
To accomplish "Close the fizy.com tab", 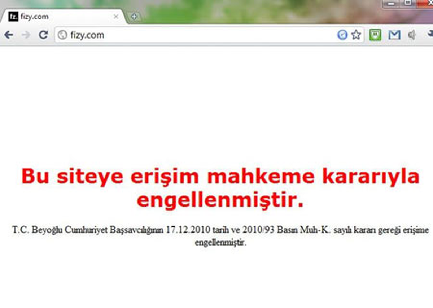I will pos(116,17).
